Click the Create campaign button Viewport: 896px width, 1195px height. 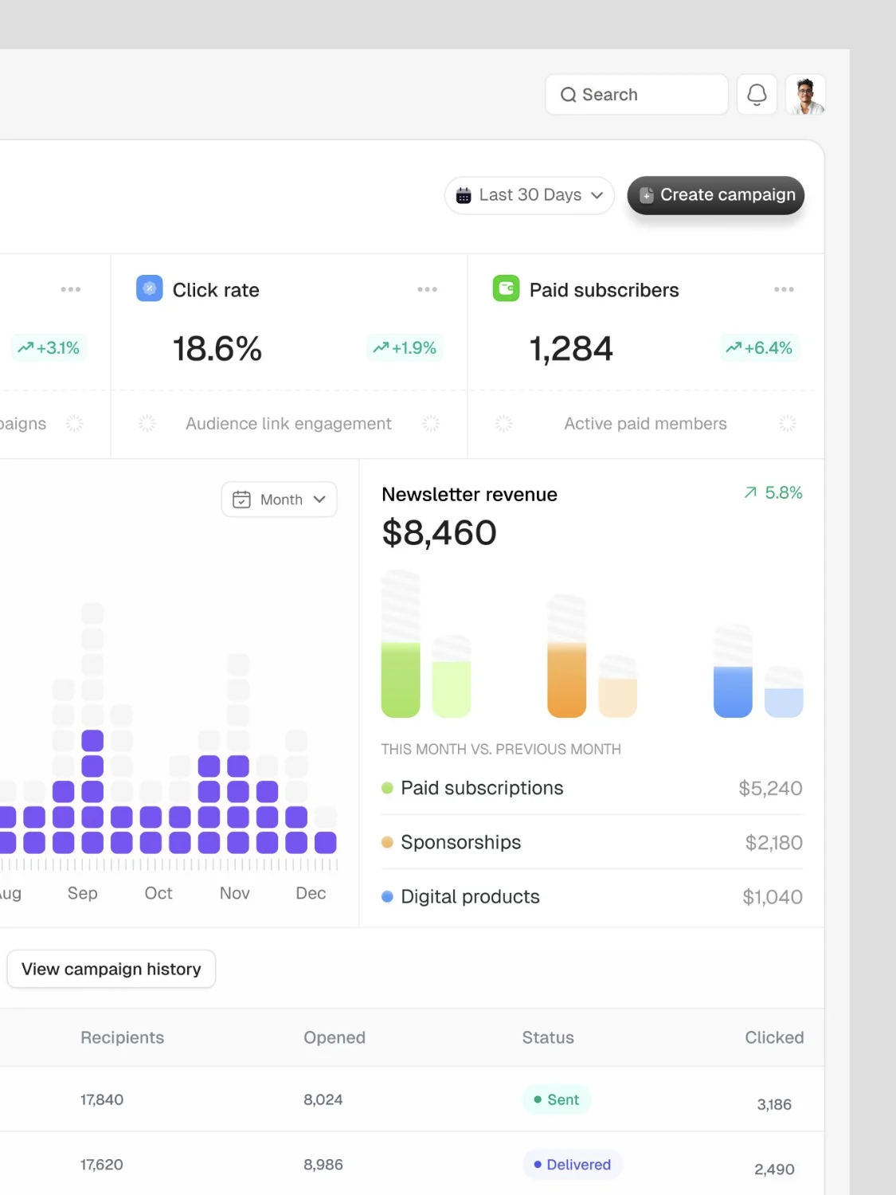pyautogui.click(x=716, y=195)
